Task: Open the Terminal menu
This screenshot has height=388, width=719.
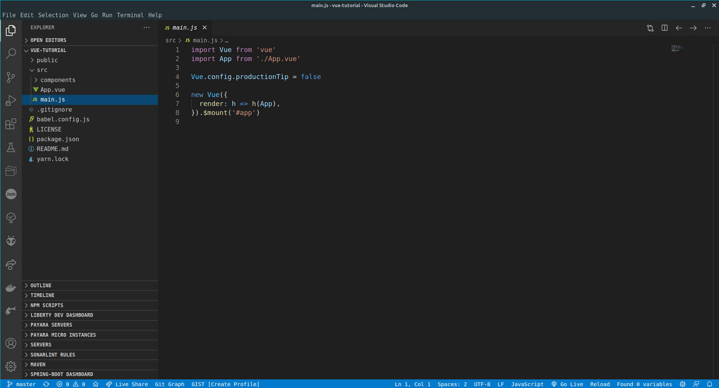Action: coord(130,15)
